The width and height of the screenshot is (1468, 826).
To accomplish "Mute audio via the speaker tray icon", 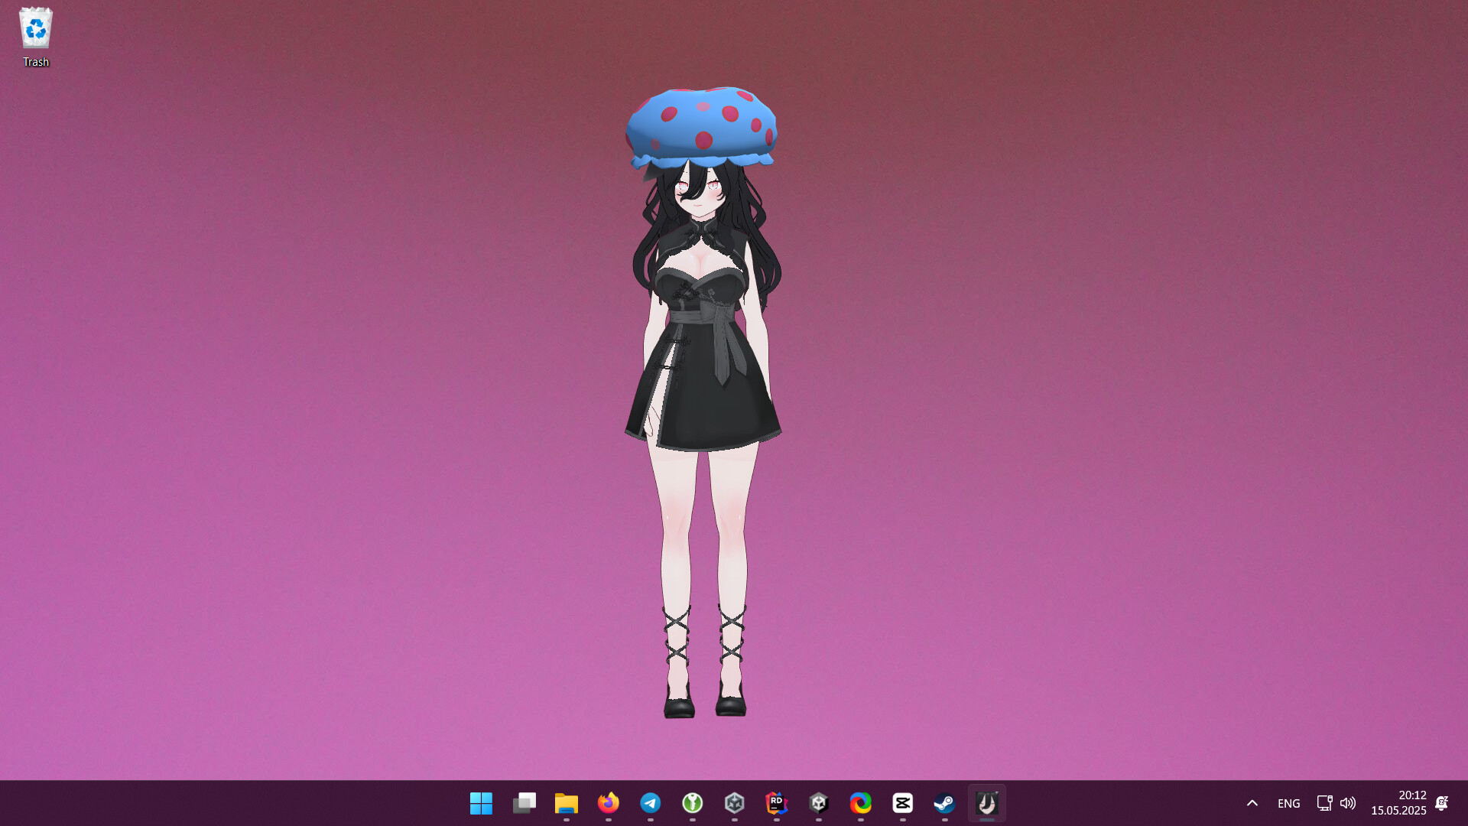I will point(1348,803).
